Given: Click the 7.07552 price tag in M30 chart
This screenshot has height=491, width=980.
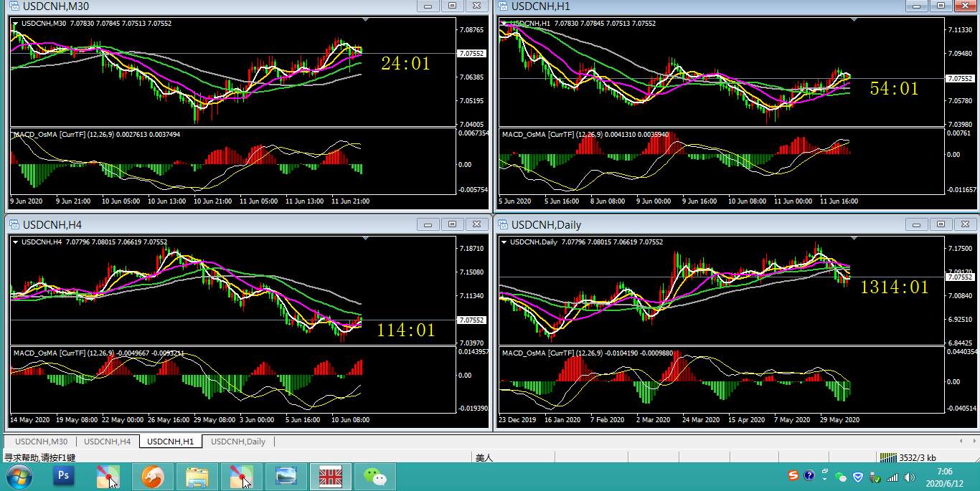Looking at the screenshot, I should [x=472, y=54].
